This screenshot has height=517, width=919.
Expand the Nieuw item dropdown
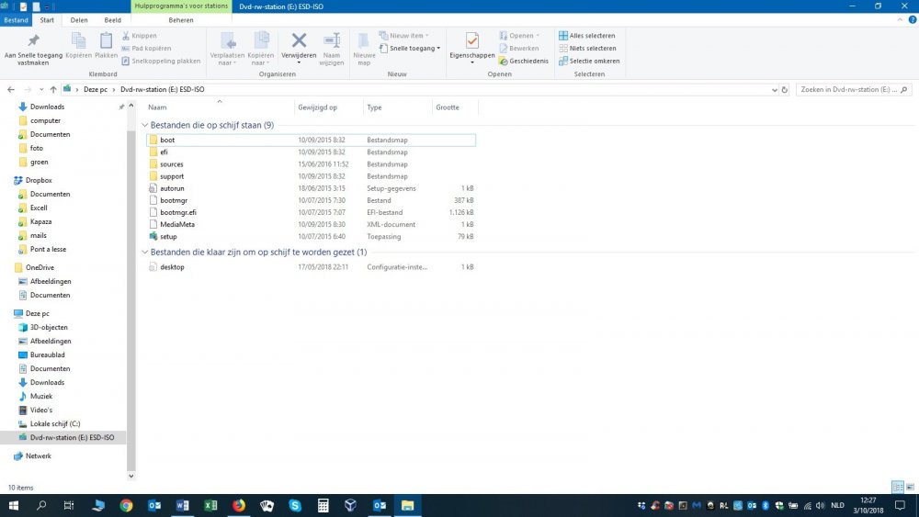(x=406, y=36)
